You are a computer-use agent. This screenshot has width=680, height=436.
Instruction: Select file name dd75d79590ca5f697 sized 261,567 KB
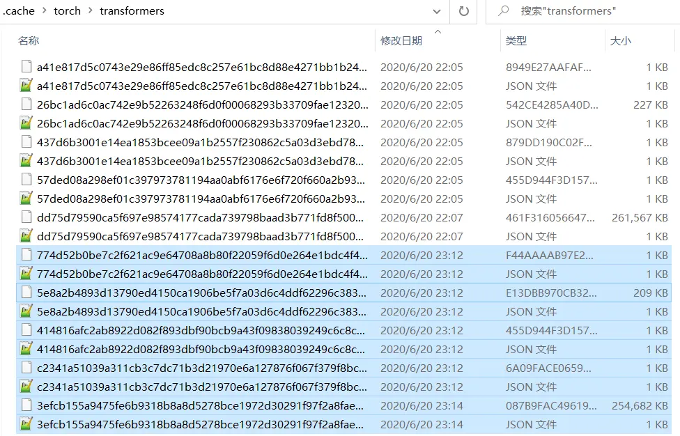pyautogui.click(x=201, y=217)
